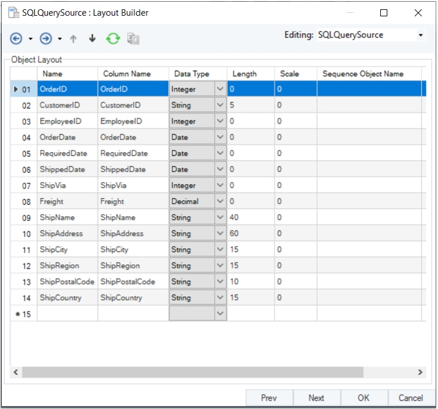
Task: Click the horizontal scrollbar right arrow
Action: [x=420, y=372]
